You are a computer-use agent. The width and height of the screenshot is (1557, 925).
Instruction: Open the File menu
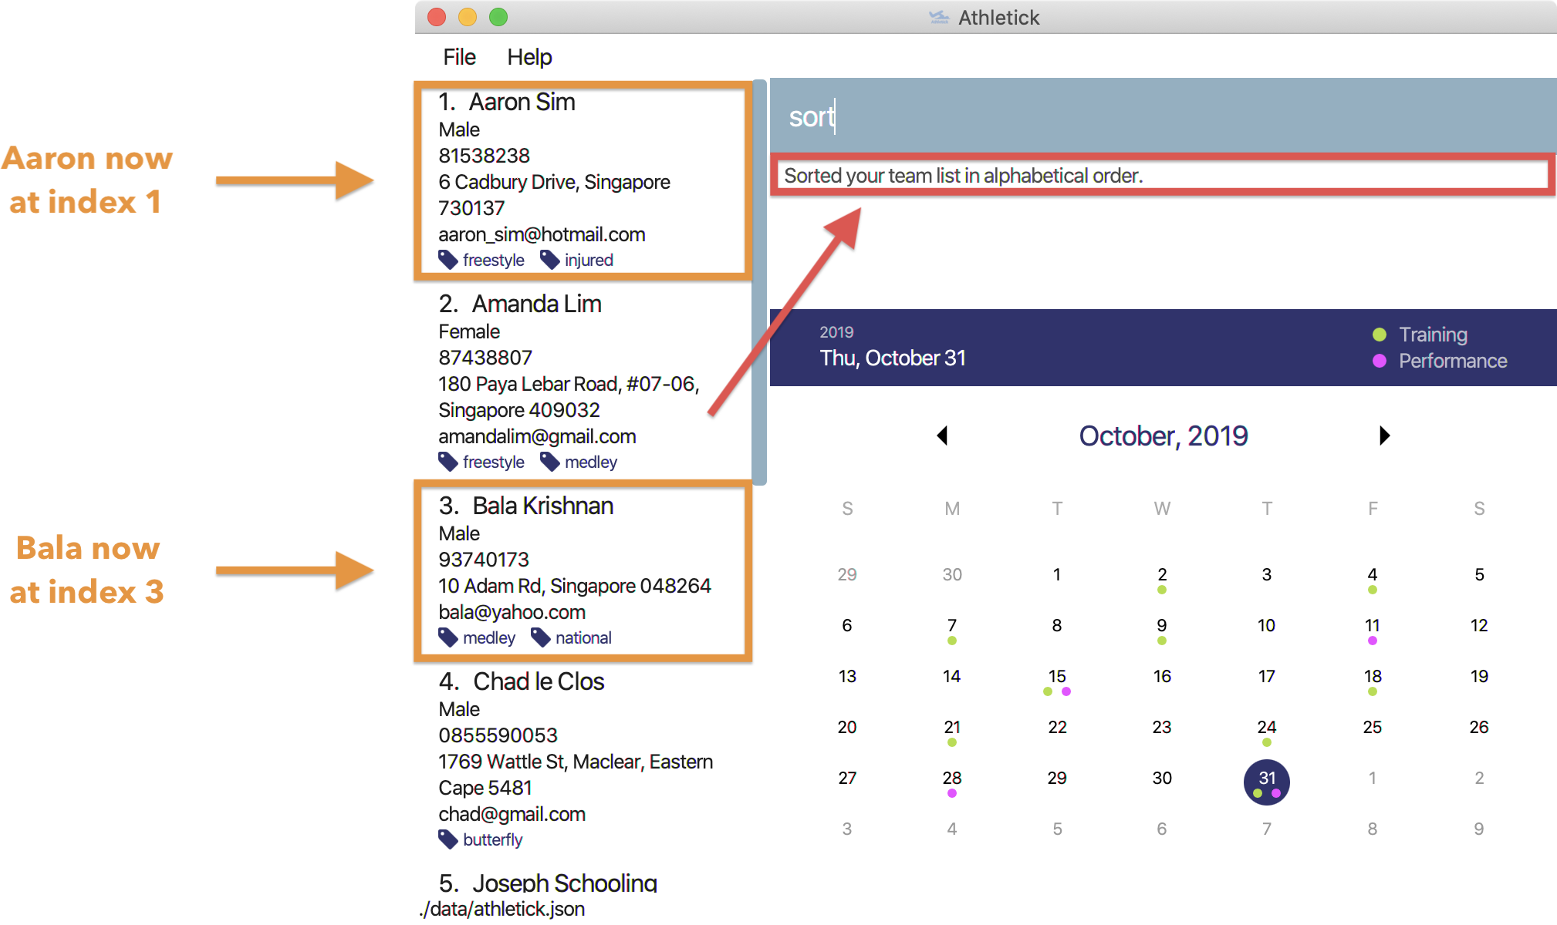[x=461, y=57]
